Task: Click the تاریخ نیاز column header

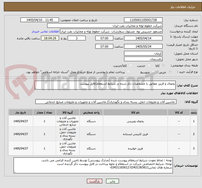Action: pos(21,112)
